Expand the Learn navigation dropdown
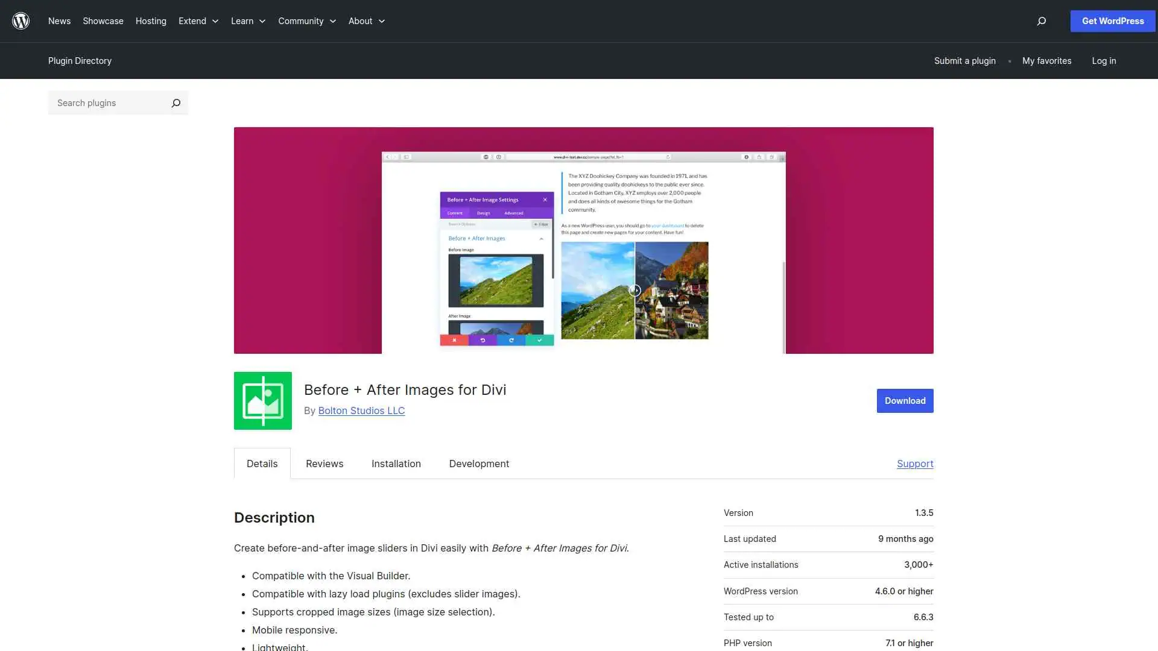1158x651 pixels. [x=247, y=21]
